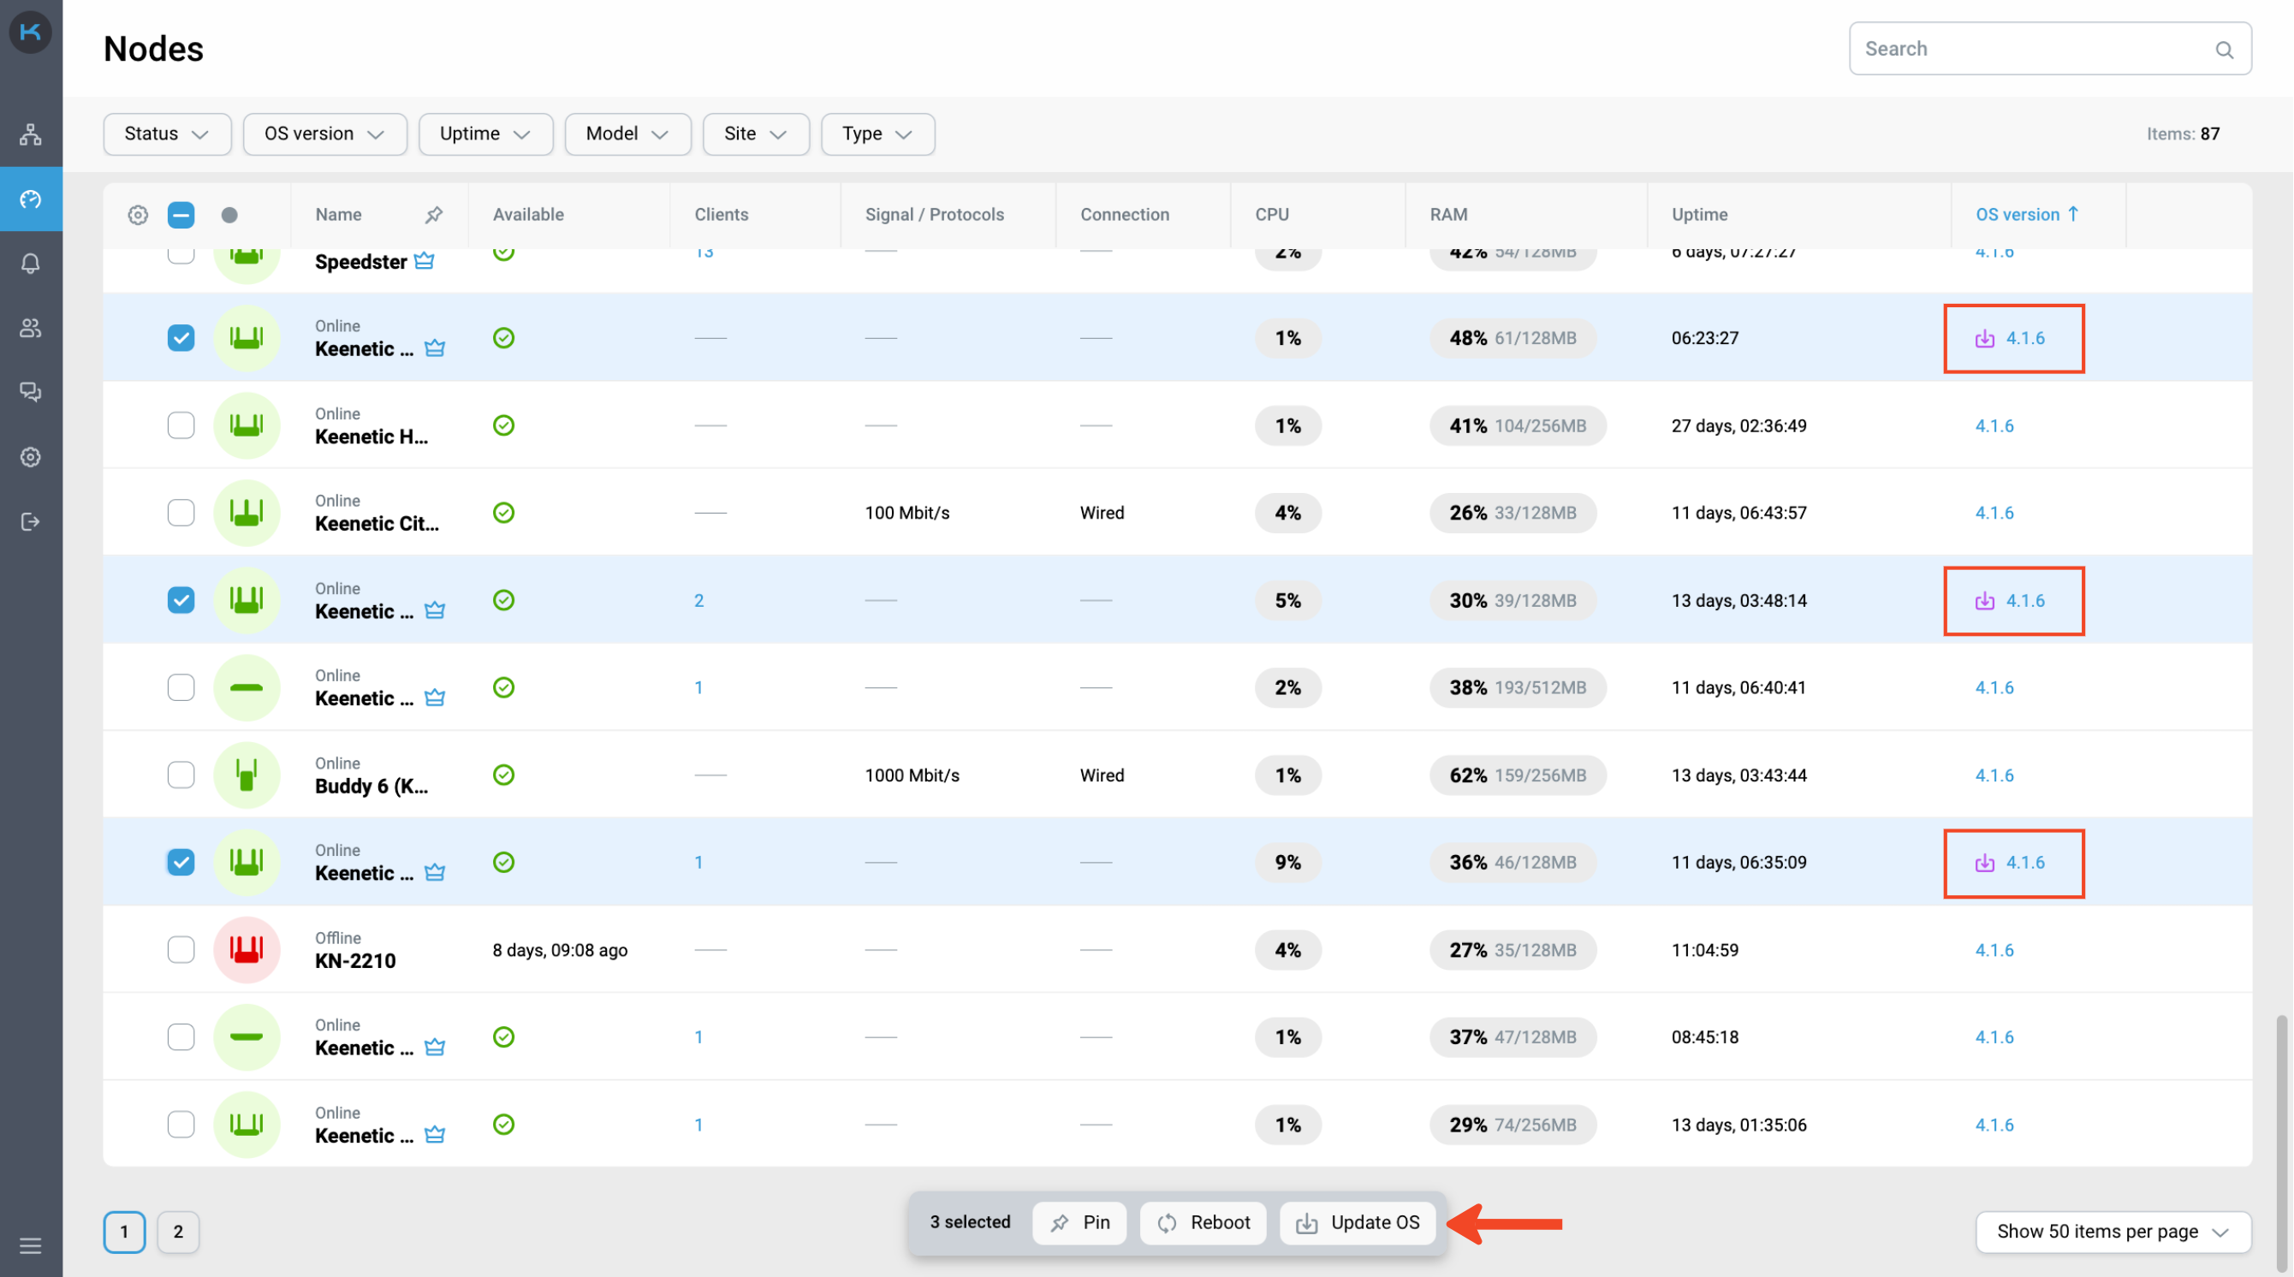Click the table column settings gear icon
This screenshot has height=1277, width=2294.
pos(137,215)
